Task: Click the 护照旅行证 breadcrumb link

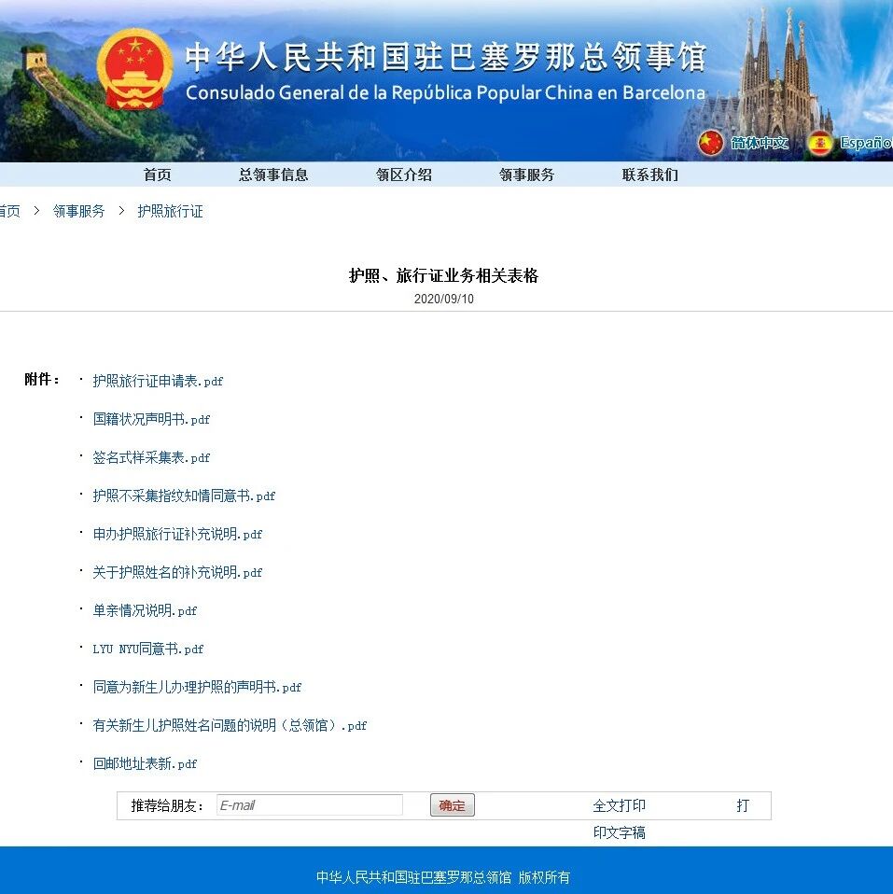Action: [170, 210]
